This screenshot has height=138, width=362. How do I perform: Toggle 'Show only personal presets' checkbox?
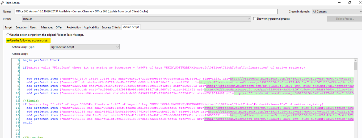pos(255,19)
